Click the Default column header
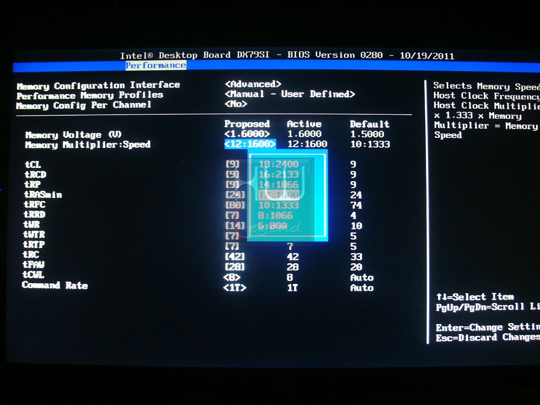Screen dimensions: 540x405 pyautogui.click(x=370, y=124)
